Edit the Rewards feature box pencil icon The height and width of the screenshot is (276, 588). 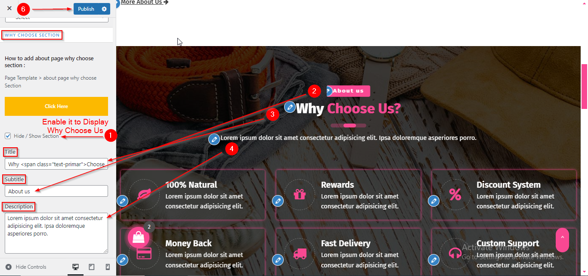click(278, 201)
